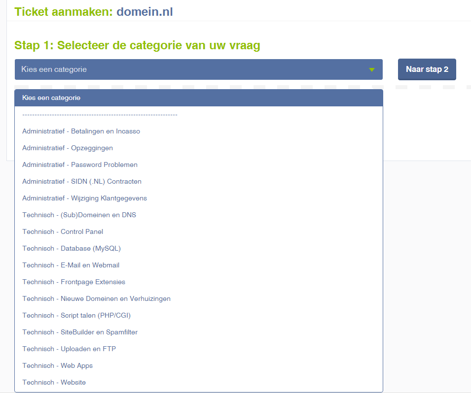Choose 'Technisch - Database (MySQL)'
This screenshot has height=393, width=471.
[x=199, y=249]
